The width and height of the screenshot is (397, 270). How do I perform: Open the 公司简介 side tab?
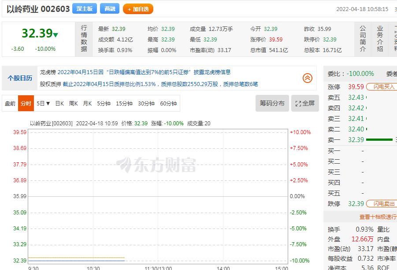coord(363,39)
